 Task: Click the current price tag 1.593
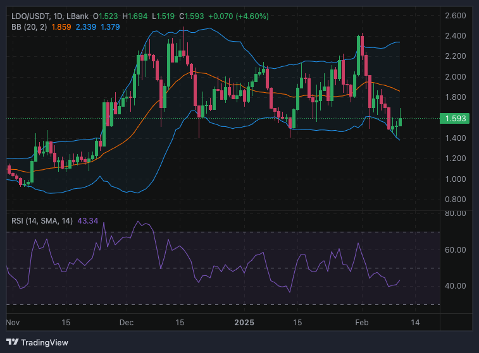454,118
